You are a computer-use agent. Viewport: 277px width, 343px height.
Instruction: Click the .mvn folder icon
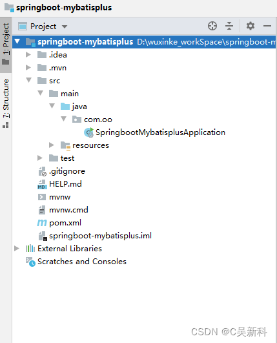click(x=42, y=68)
